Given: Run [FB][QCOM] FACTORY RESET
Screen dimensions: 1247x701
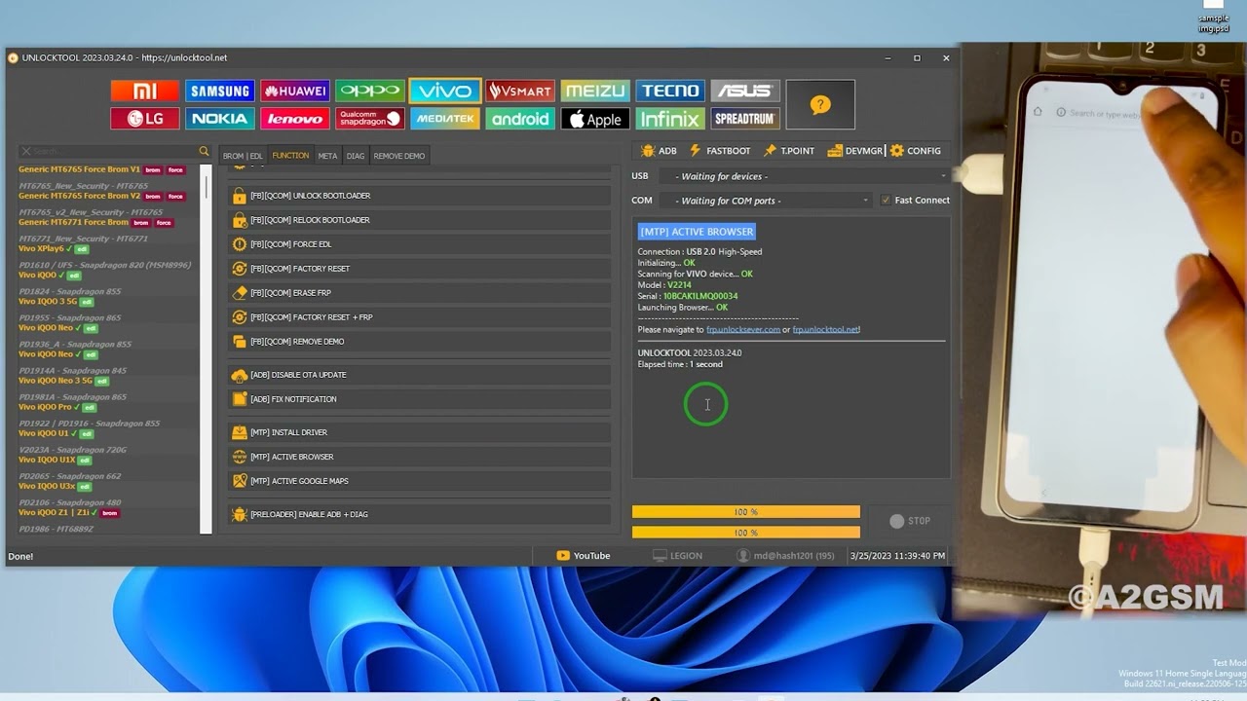Looking at the screenshot, I should [x=420, y=269].
